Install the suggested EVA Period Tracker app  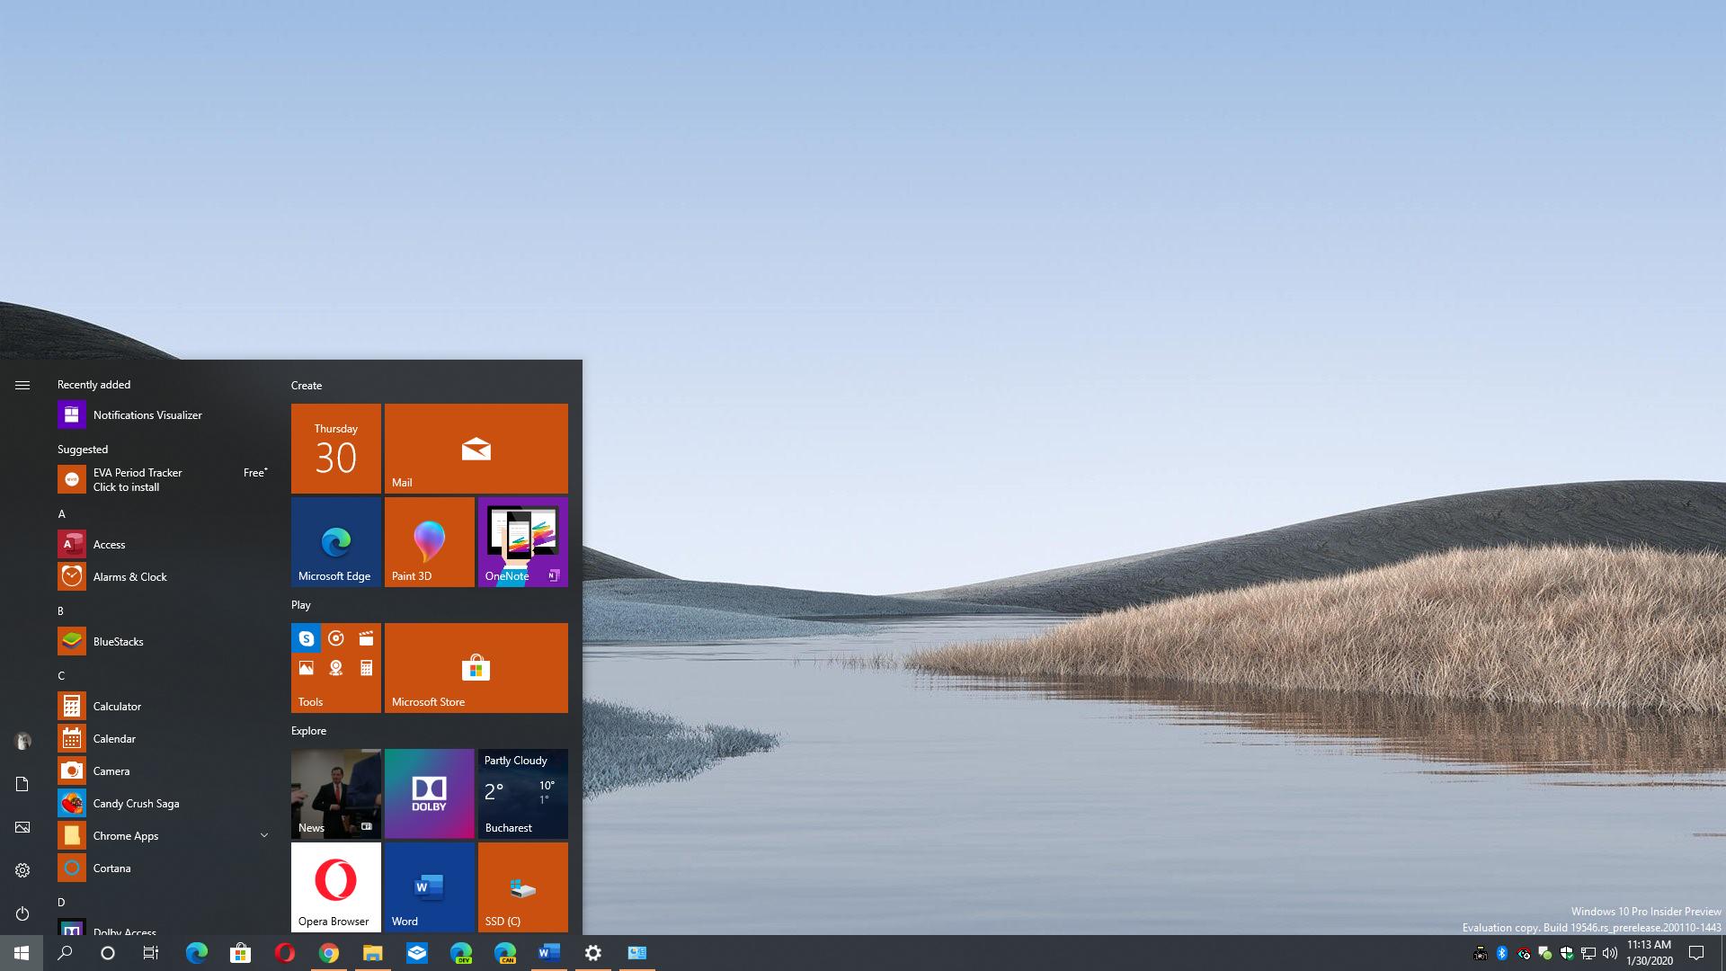point(164,479)
